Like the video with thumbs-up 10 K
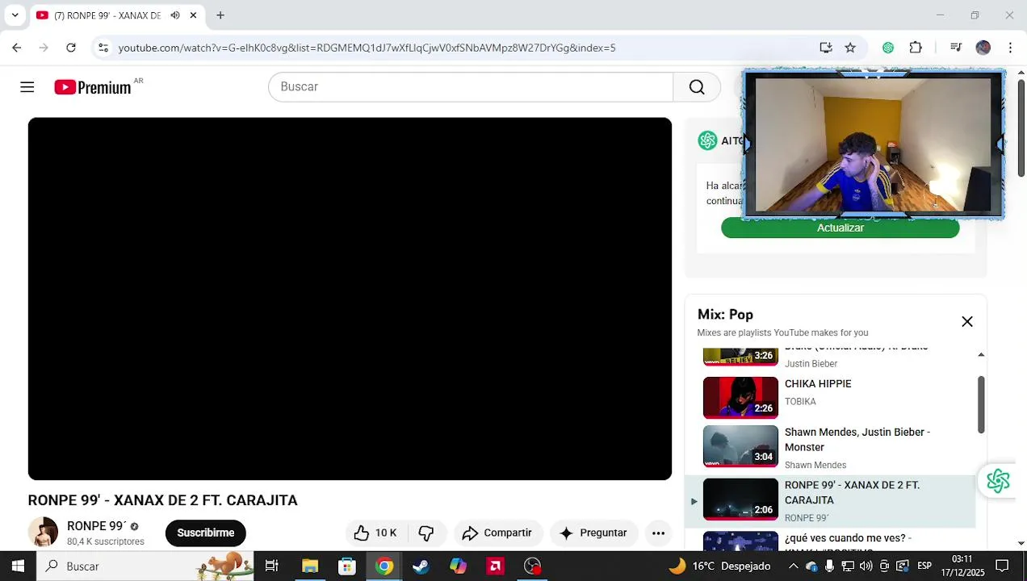Image resolution: width=1027 pixels, height=581 pixels. pos(376,533)
